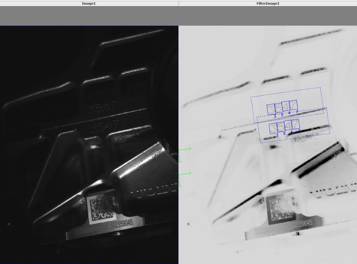Select lower-row character box labeled 3
Screen dimensions: 357x264
tap(273, 128)
